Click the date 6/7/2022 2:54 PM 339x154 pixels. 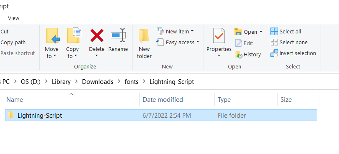click(167, 115)
